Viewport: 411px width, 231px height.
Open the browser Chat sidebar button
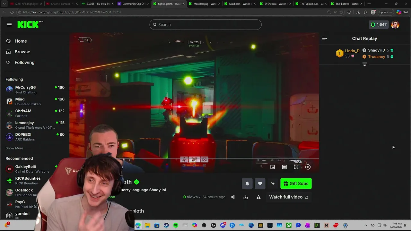[x=402, y=12]
